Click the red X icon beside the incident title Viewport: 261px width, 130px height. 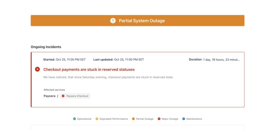click(37, 69)
